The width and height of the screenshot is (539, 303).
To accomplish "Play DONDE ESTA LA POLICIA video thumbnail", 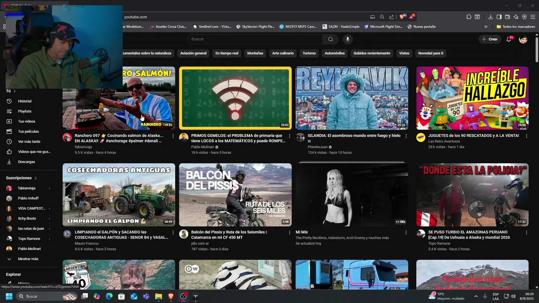I will point(472,195).
